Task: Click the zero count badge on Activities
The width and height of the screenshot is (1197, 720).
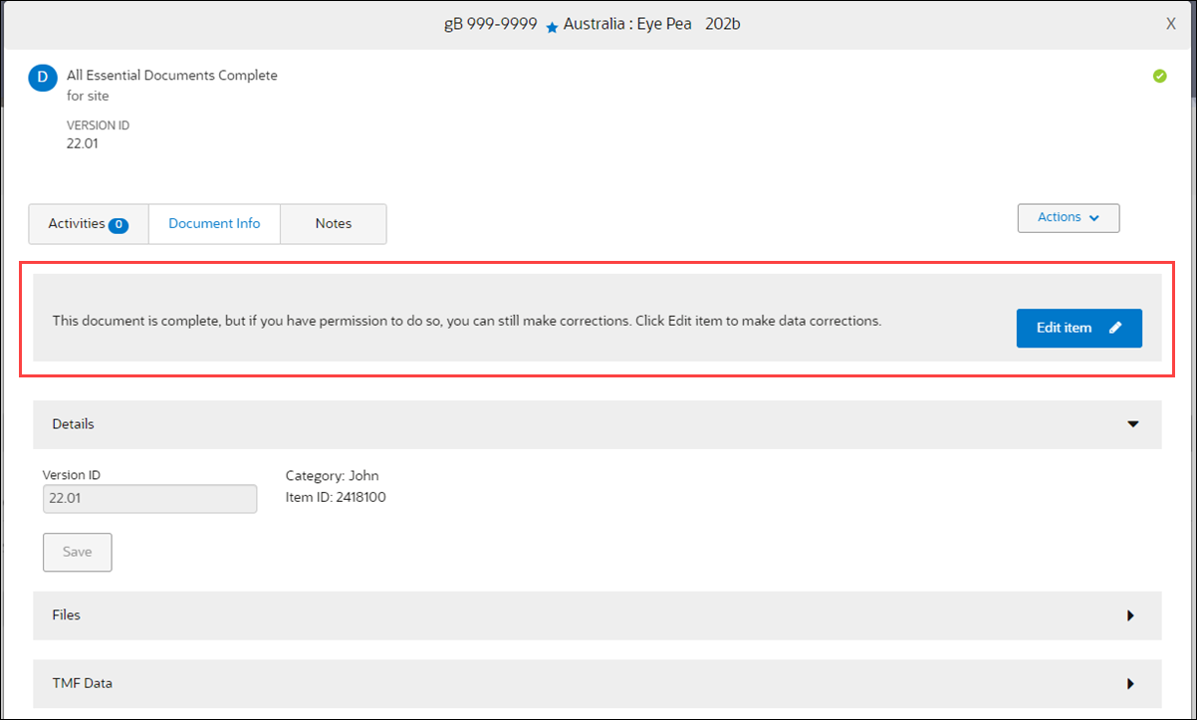Action: (120, 225)
